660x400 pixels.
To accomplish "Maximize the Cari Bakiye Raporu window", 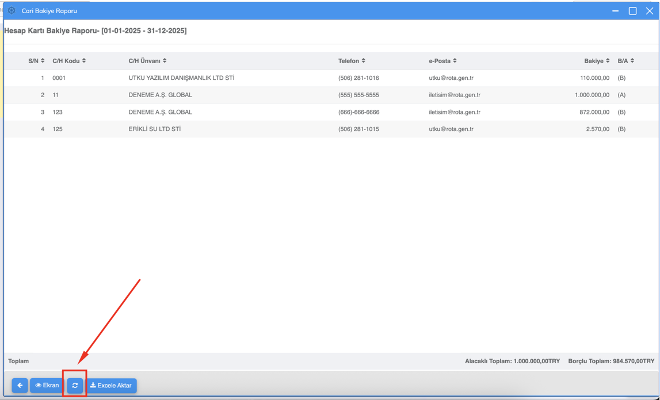I will coord(632,10).
